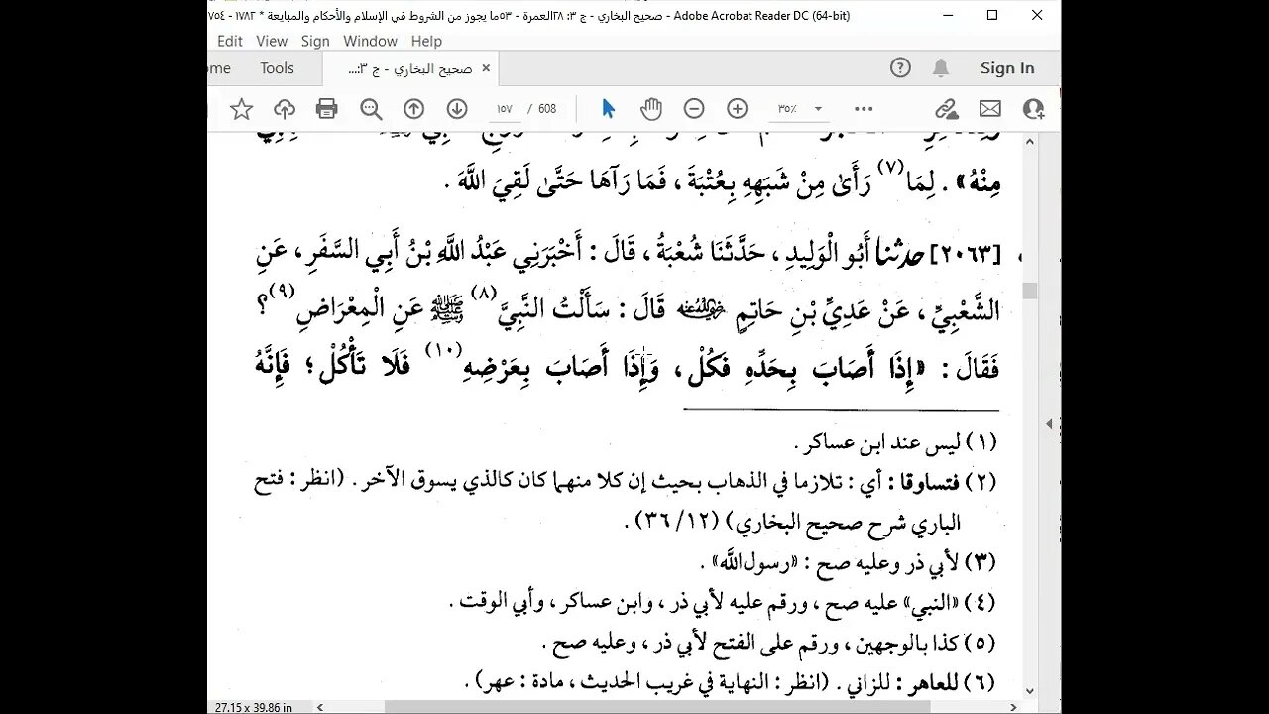
Task: Go to next page with down arrow
Action: (456, 109)
